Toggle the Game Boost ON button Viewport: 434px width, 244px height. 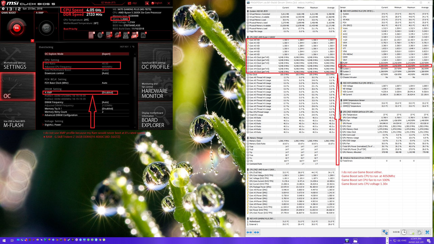point(16,28)
